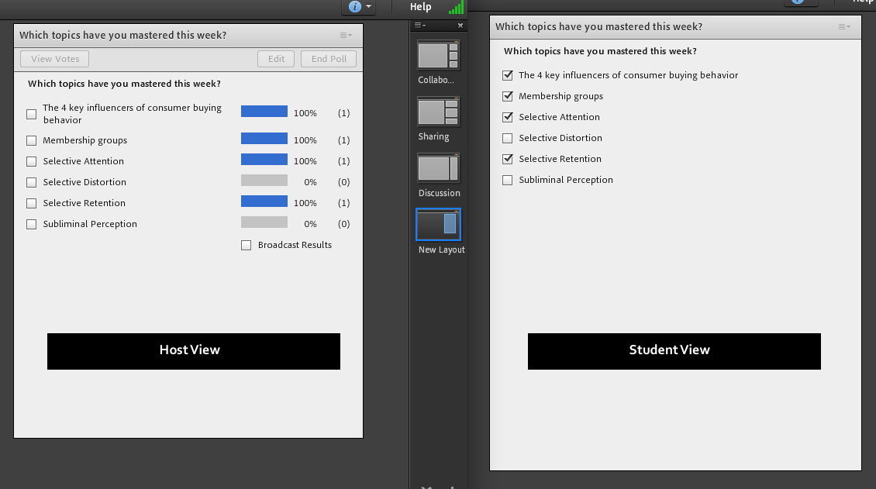Image resolution: width=876 pixels, height=489 pixels.
Task: Open the student poll pod options menu
Action: (x=844, y=27)
